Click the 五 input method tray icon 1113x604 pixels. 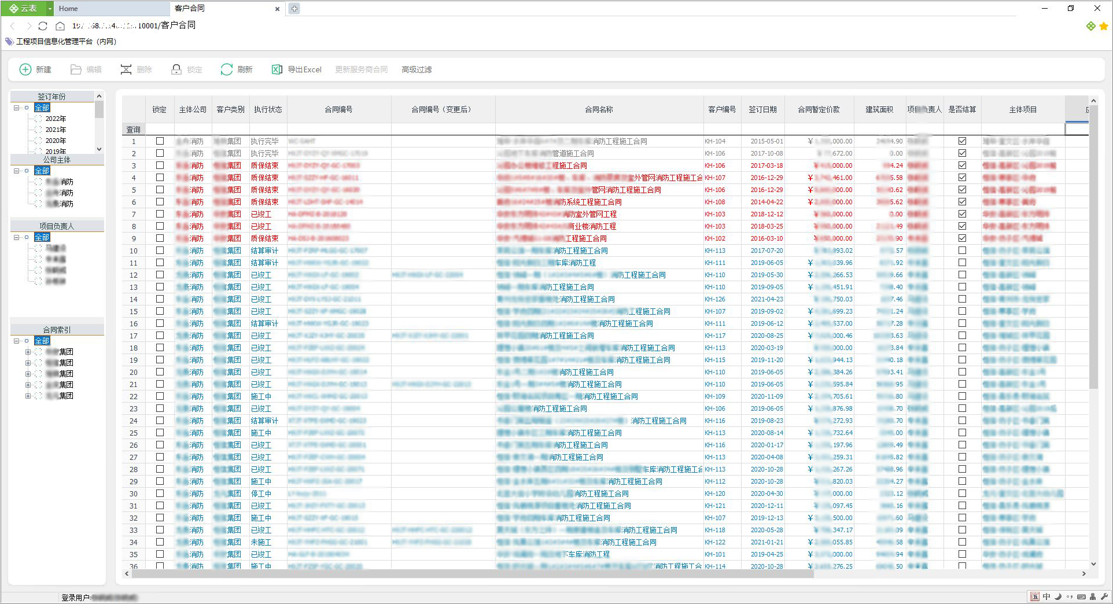pyautogui.click(x=1035, y=596)
